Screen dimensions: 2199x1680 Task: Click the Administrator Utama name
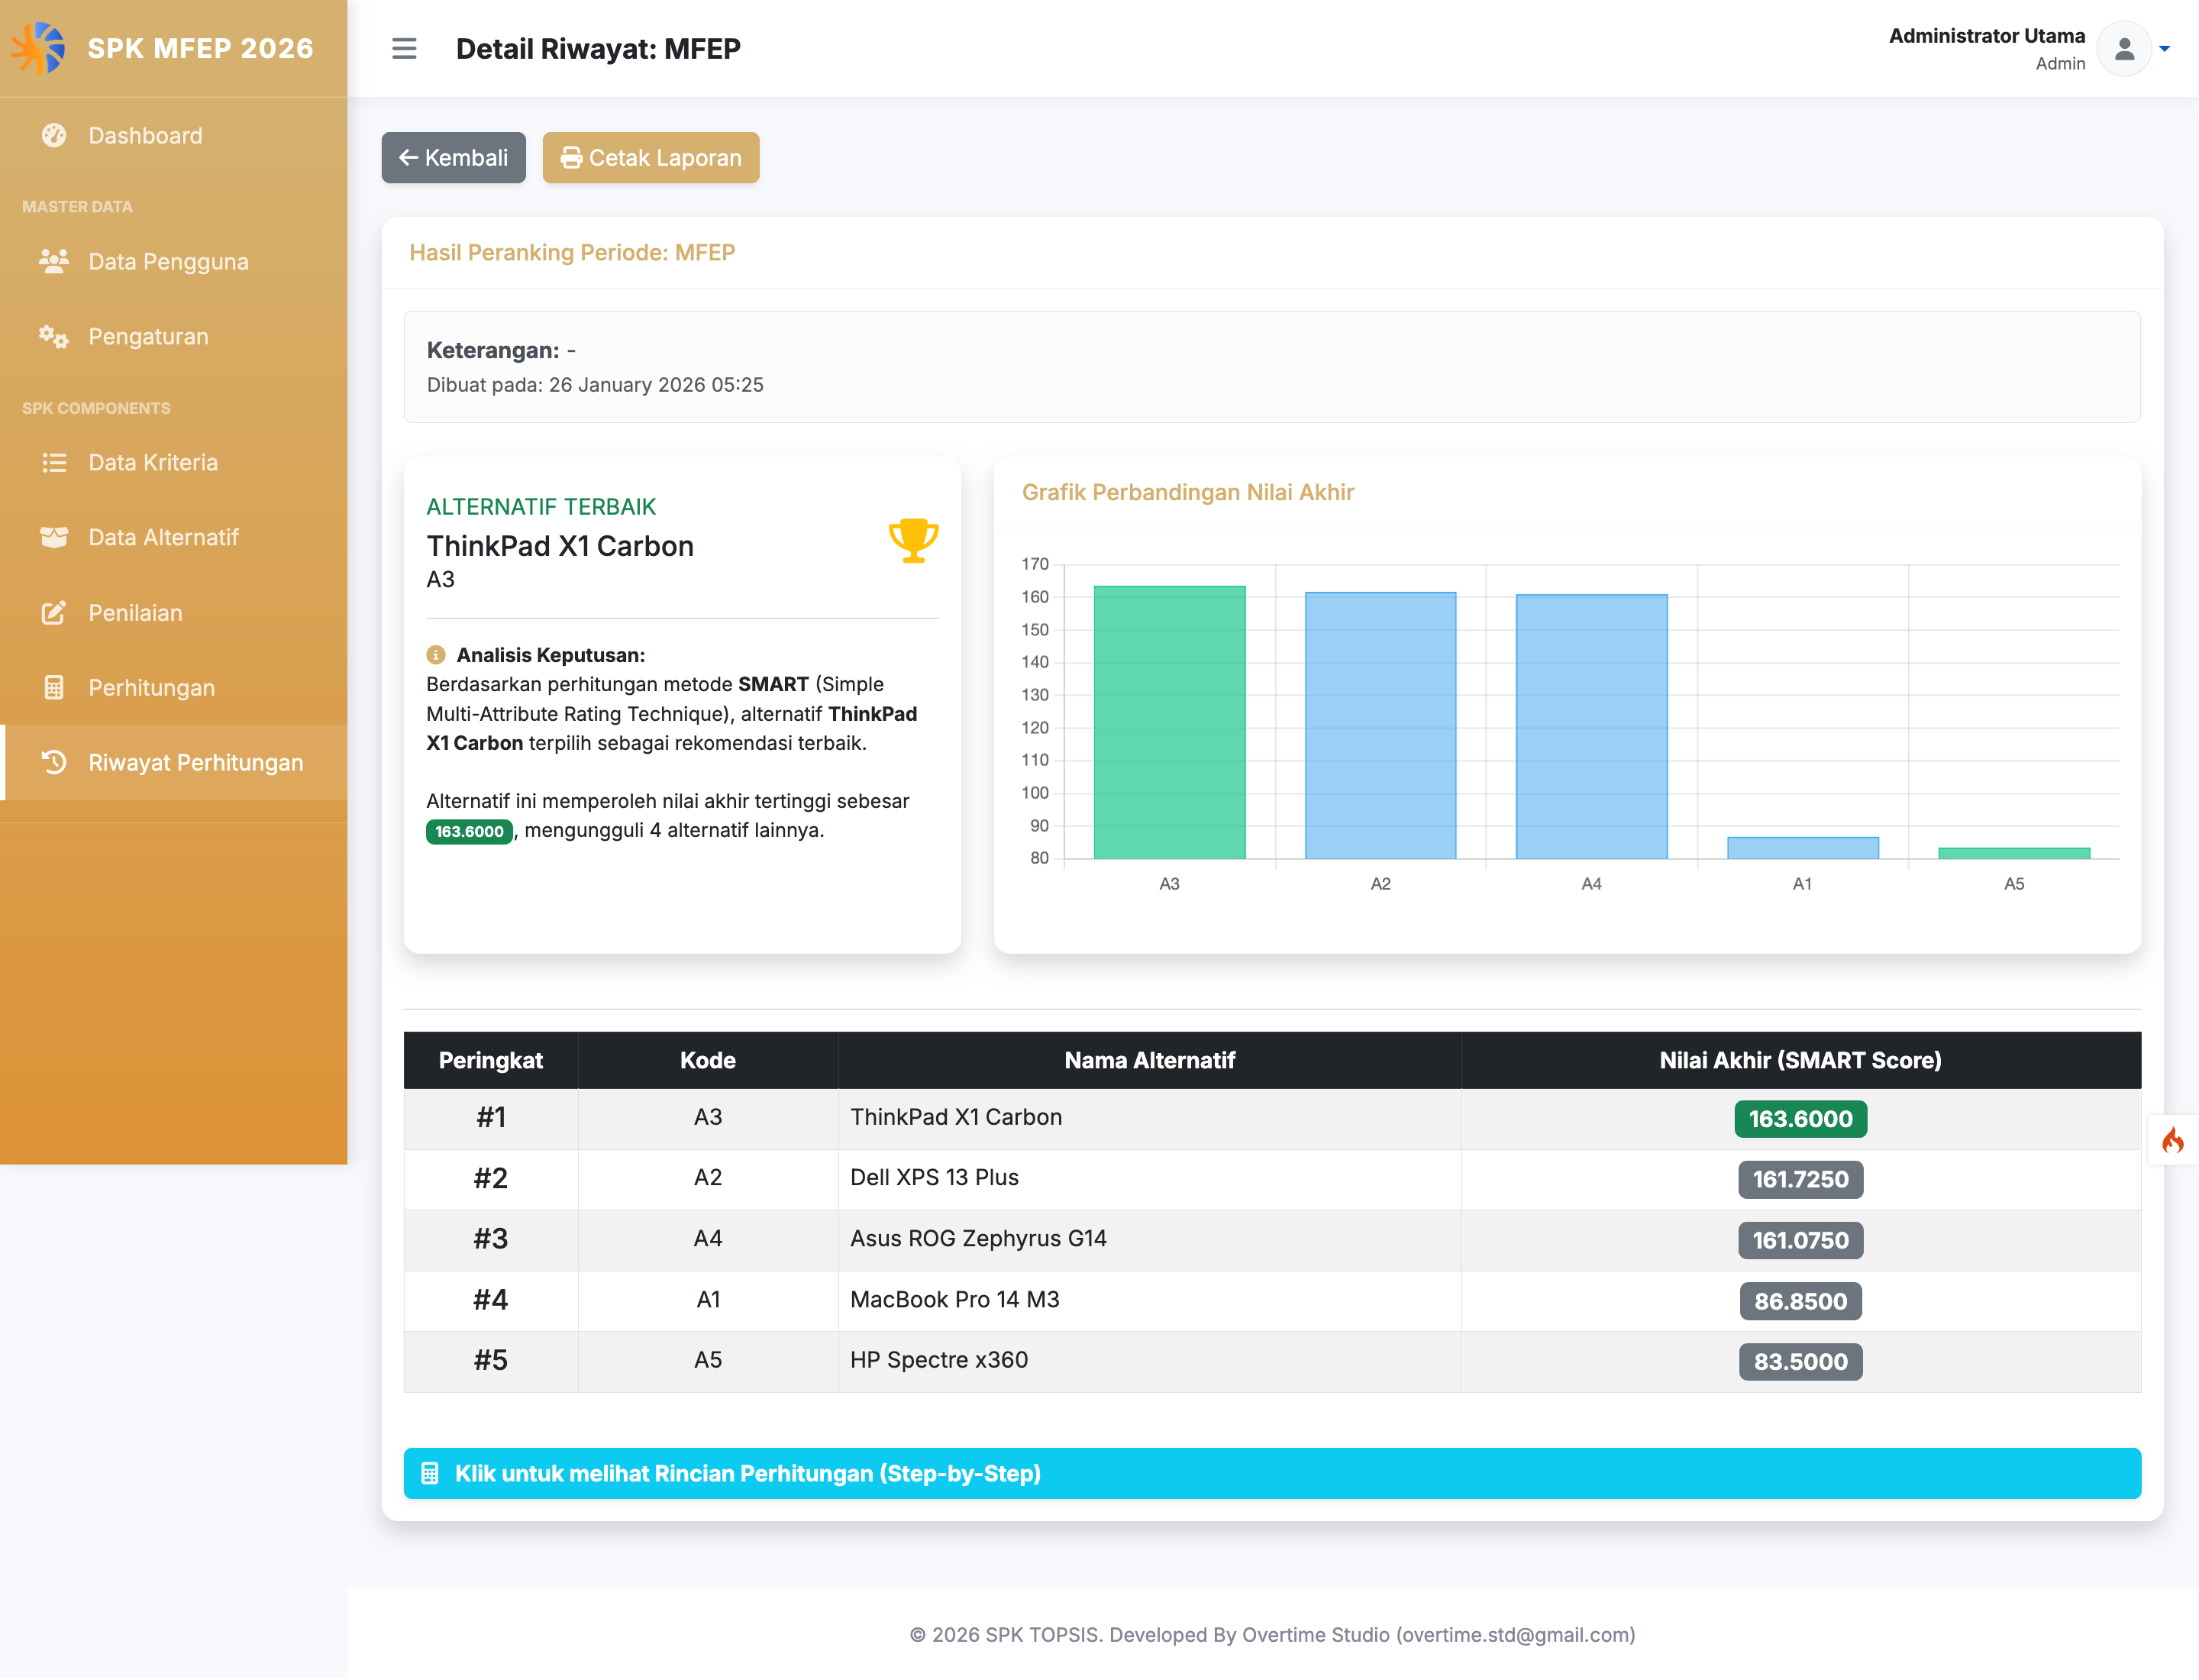1986,36
